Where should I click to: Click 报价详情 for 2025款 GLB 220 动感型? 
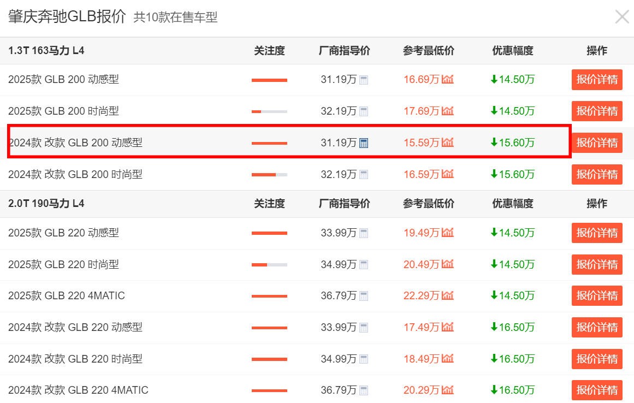click(597, 233)
